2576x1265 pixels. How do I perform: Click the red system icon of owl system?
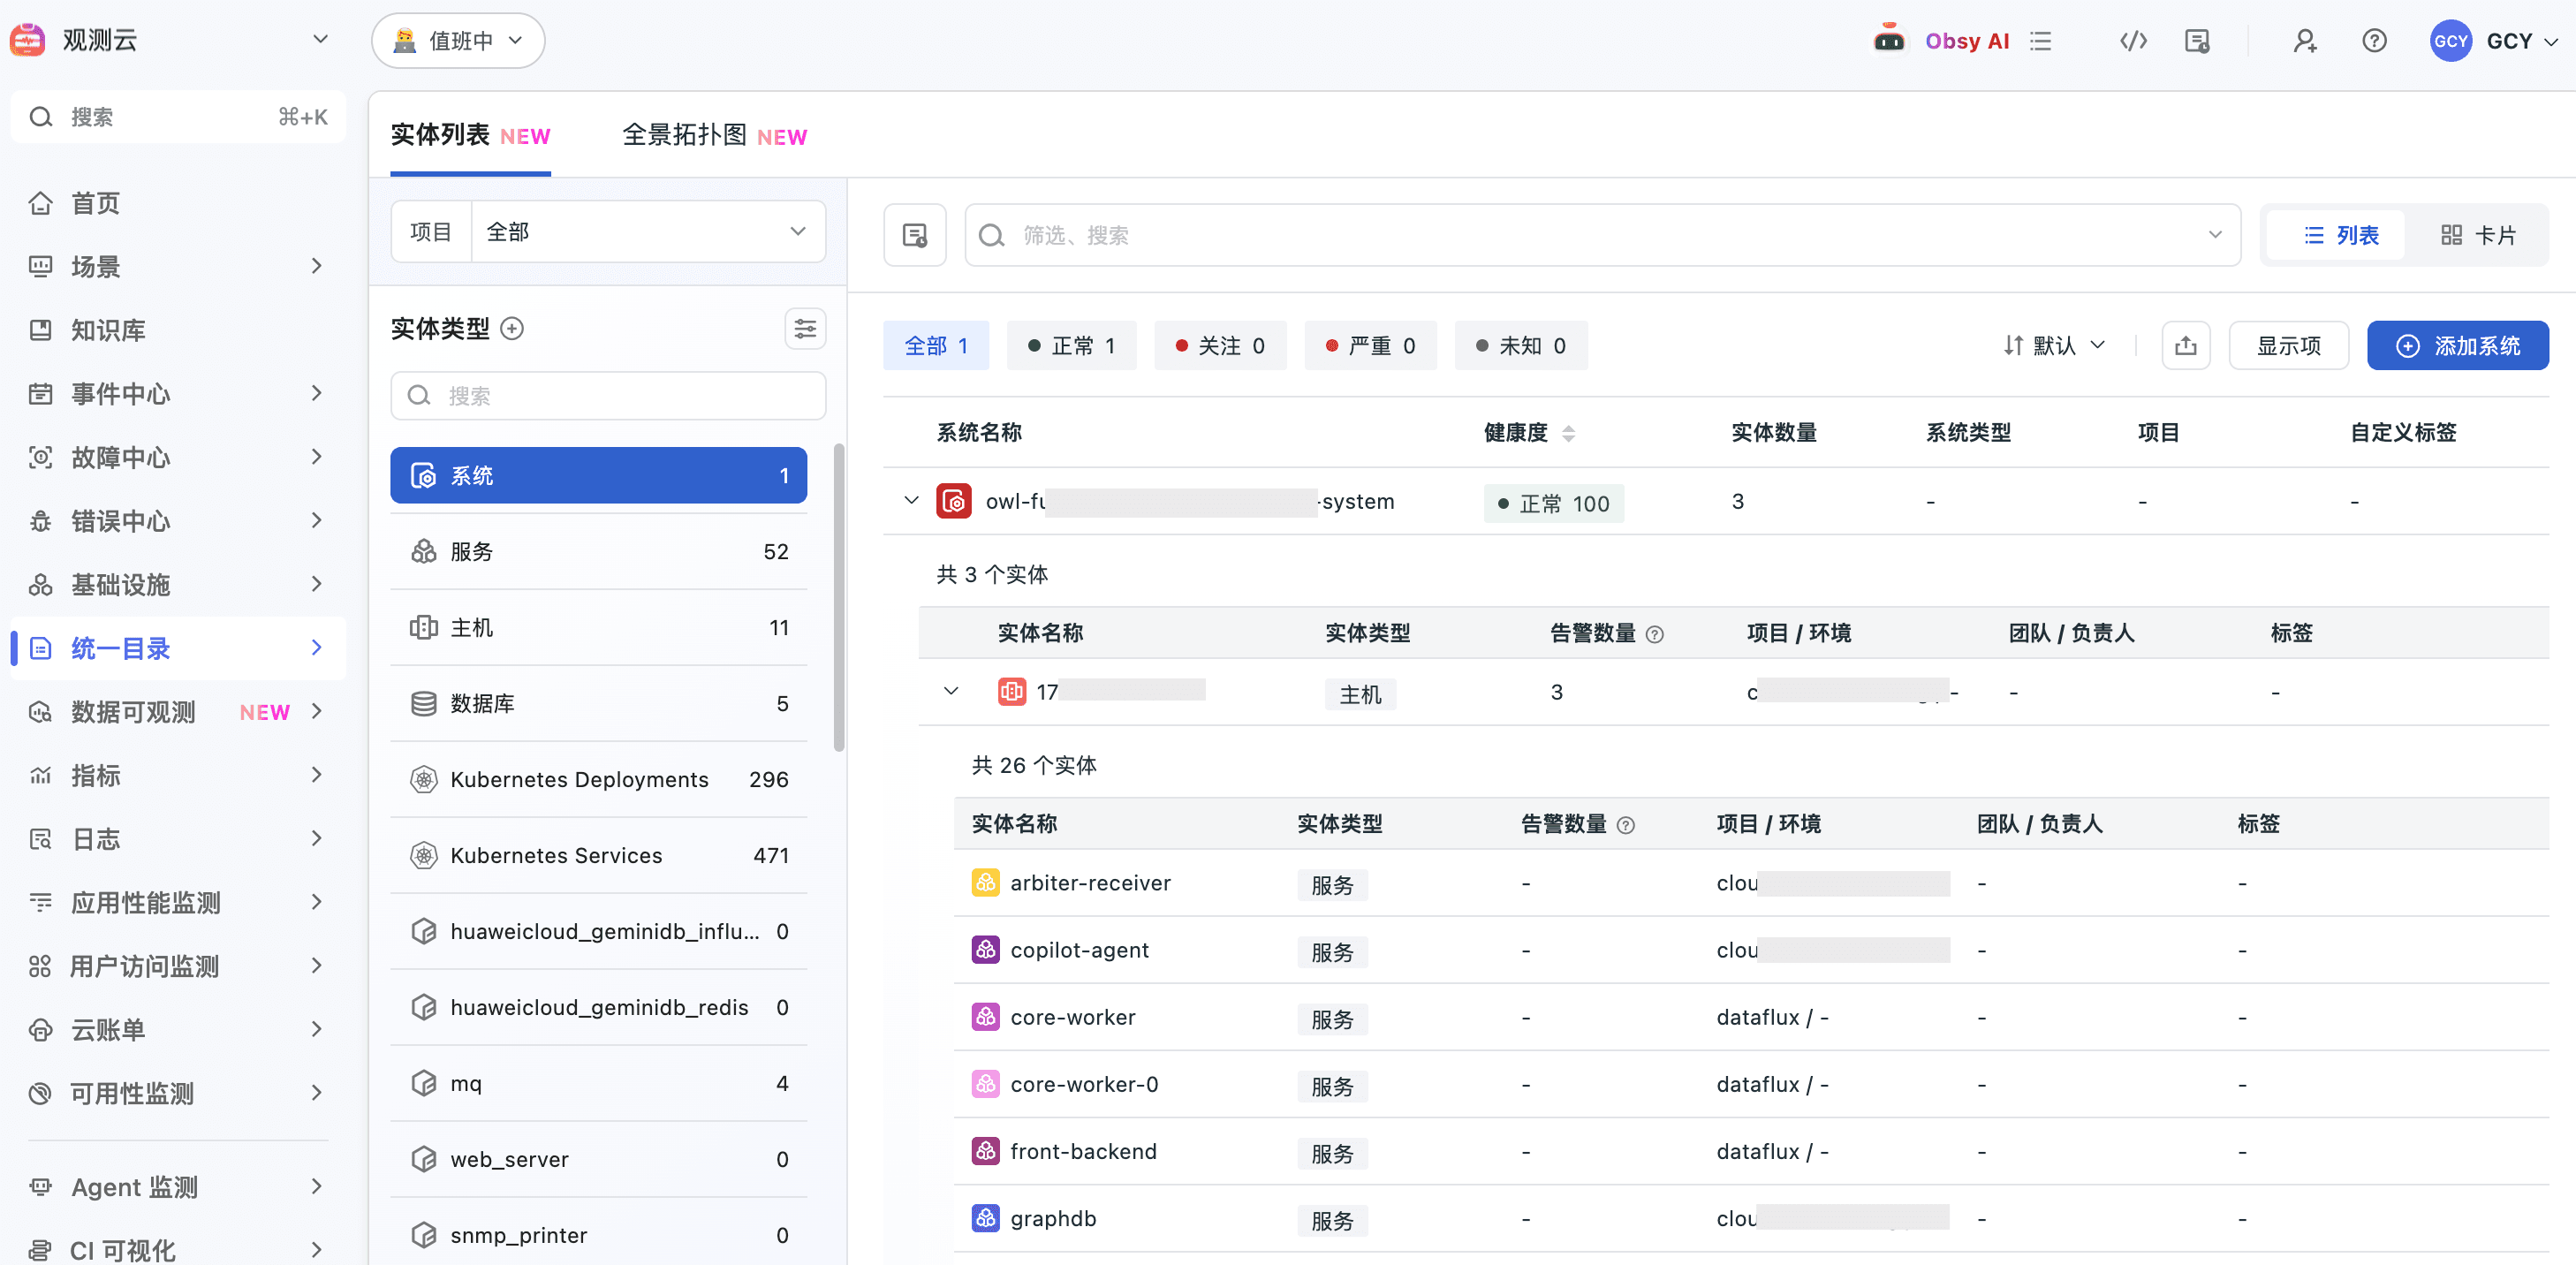pyautogui.click(x=954, y=501)
